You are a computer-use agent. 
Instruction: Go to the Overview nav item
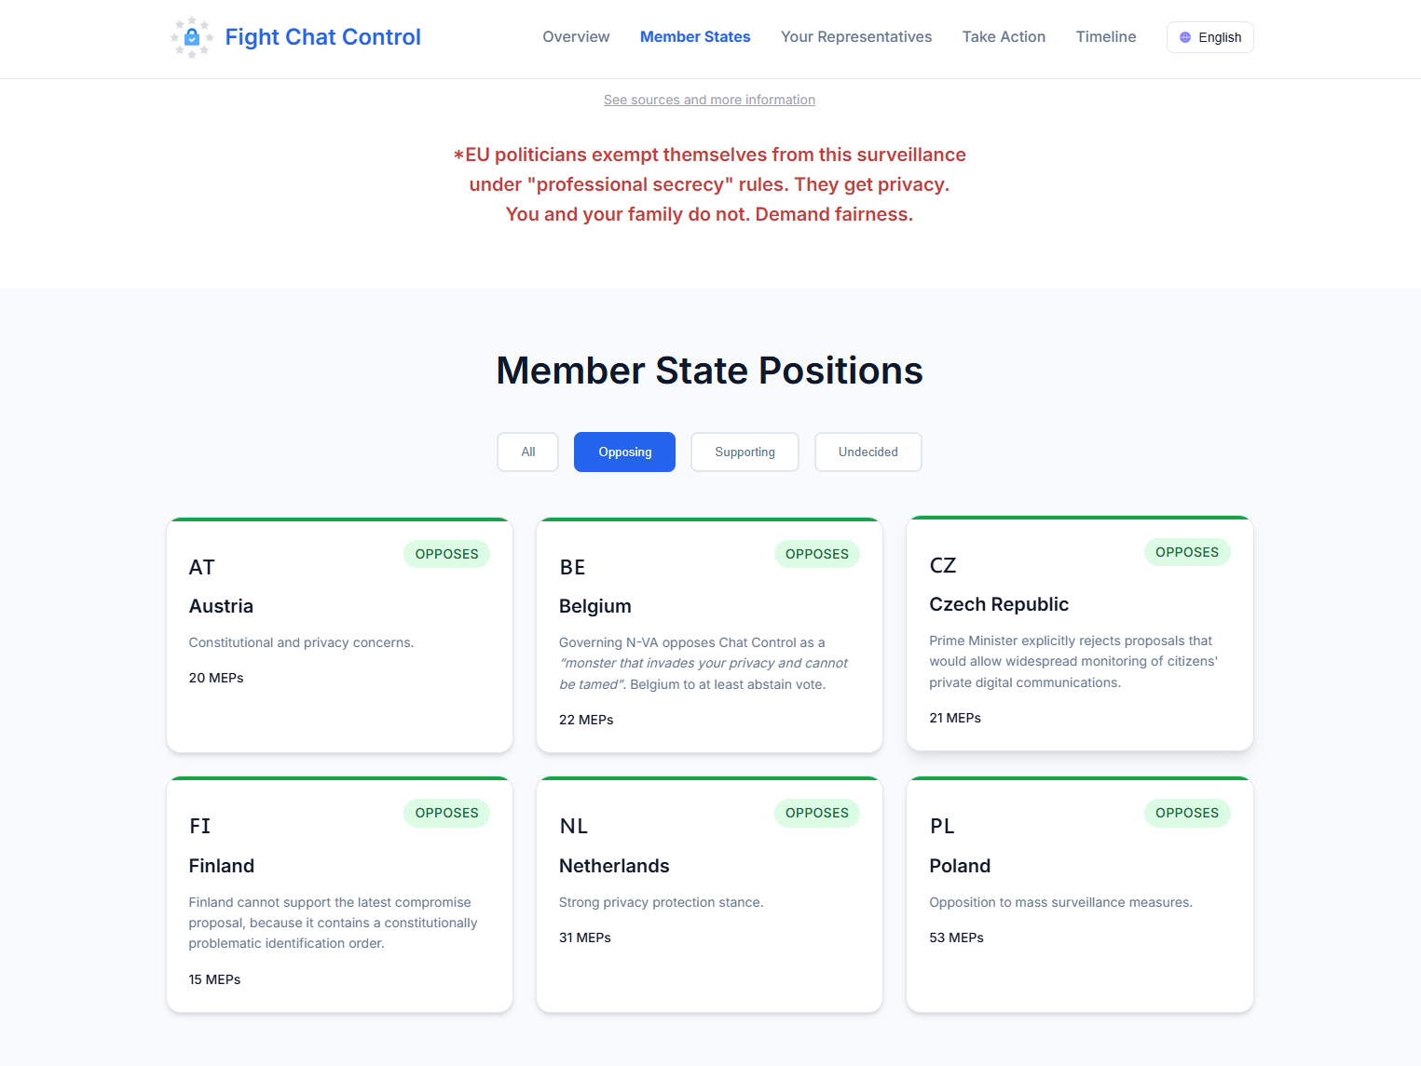coord(576,37)
